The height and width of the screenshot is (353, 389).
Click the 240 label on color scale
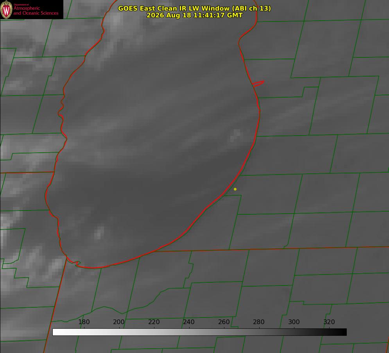189,322
